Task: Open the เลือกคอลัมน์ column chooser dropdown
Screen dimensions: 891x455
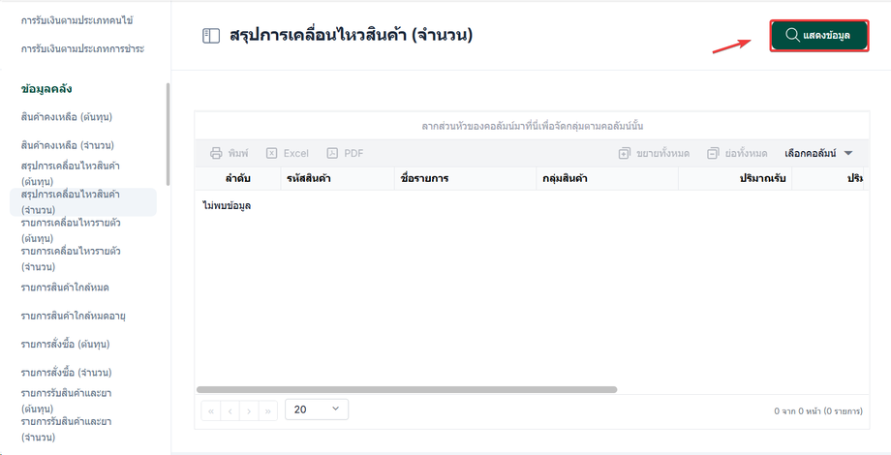Action: click(x=818, y=153)
